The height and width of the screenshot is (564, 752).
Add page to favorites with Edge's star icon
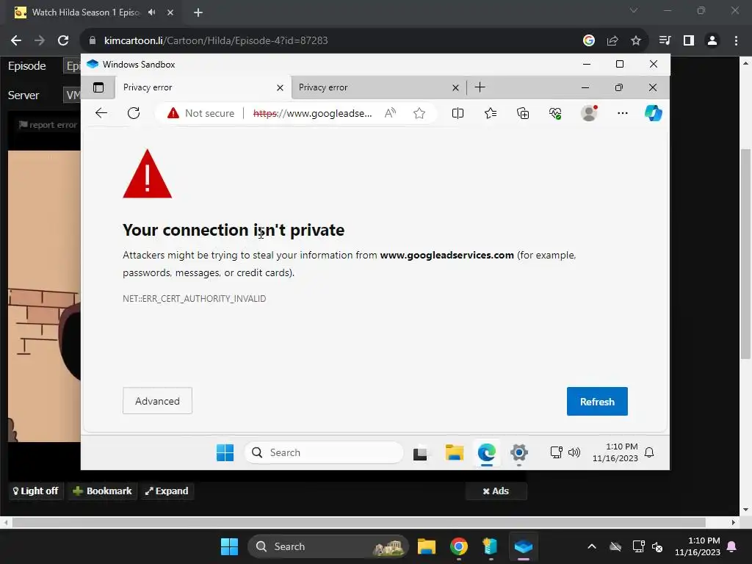419,113
